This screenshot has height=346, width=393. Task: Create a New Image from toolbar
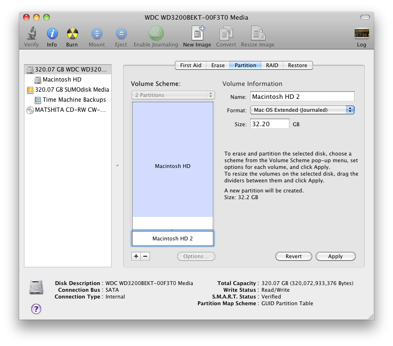coord(197,33)
